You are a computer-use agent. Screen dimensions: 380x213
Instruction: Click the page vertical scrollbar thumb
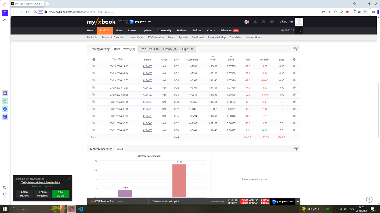(x=378, y=110)
